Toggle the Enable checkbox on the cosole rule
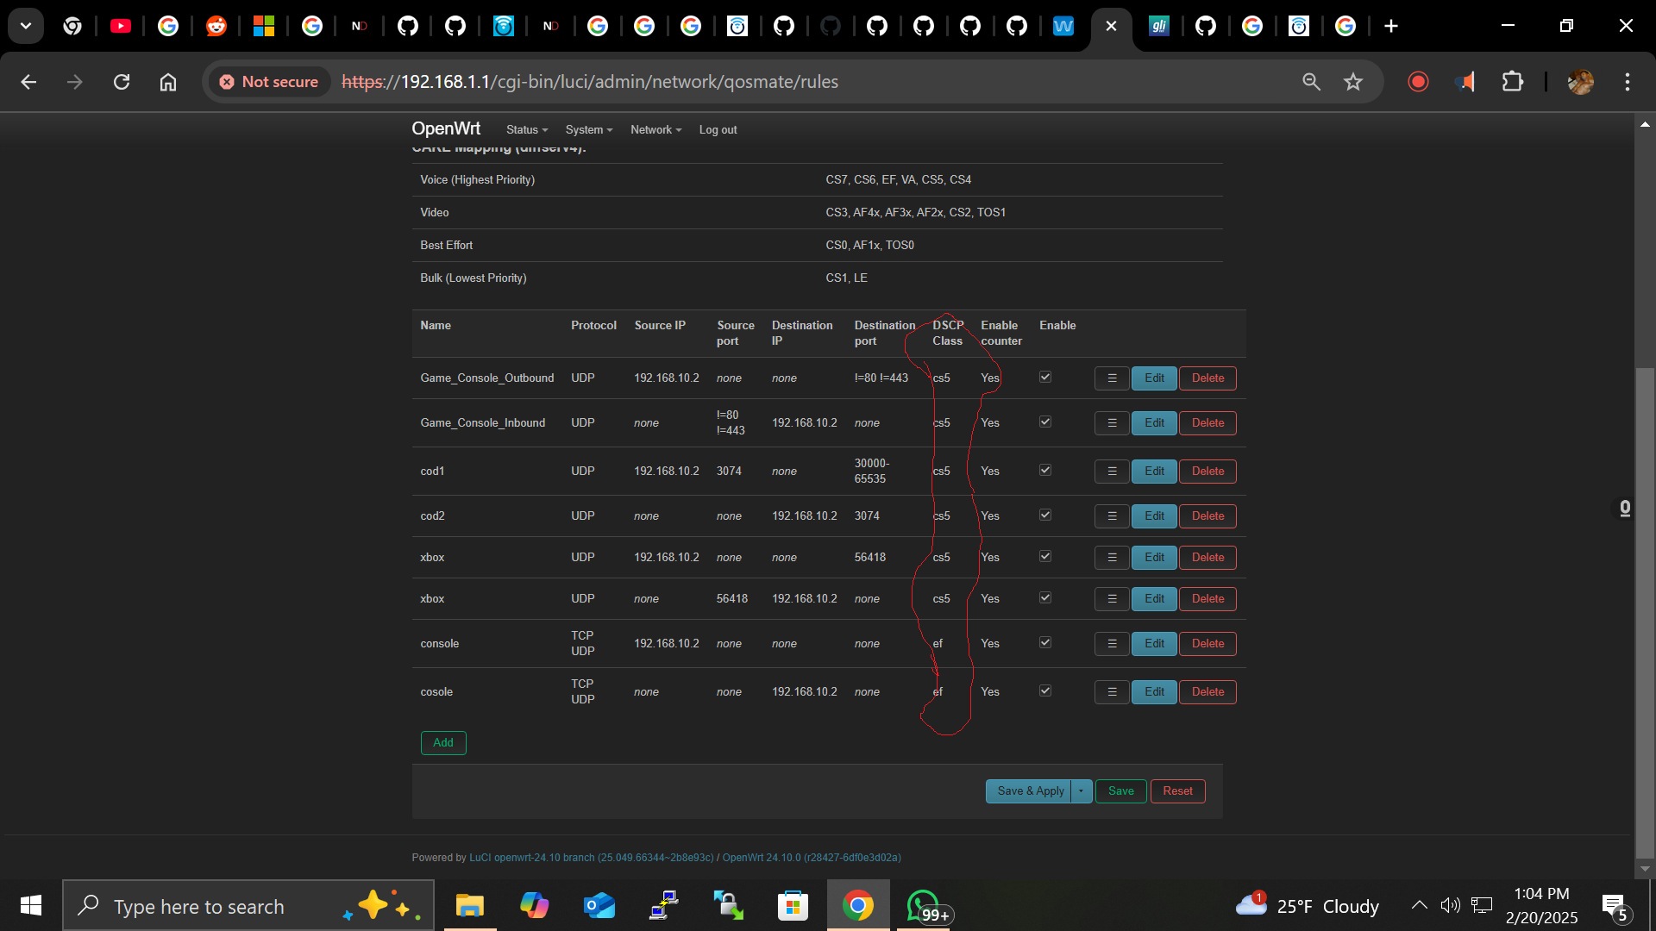The width and height of the screenshot is (1656, 931). tap(1044, 690)
